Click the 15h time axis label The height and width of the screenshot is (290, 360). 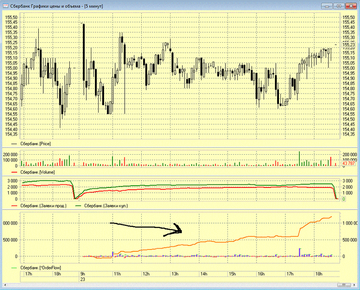pos(232,274)
